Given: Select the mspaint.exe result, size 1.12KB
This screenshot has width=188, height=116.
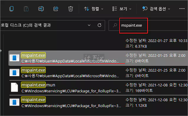Looking at the screenshot, I should (x=98, y=102).
